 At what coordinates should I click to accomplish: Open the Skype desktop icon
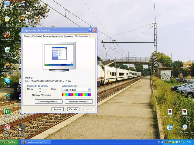[7, 81]
